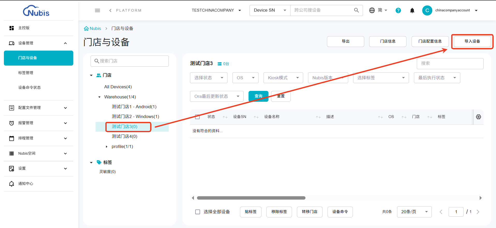Focus the 跨公司搜设备 search field

tap(322, 10)
